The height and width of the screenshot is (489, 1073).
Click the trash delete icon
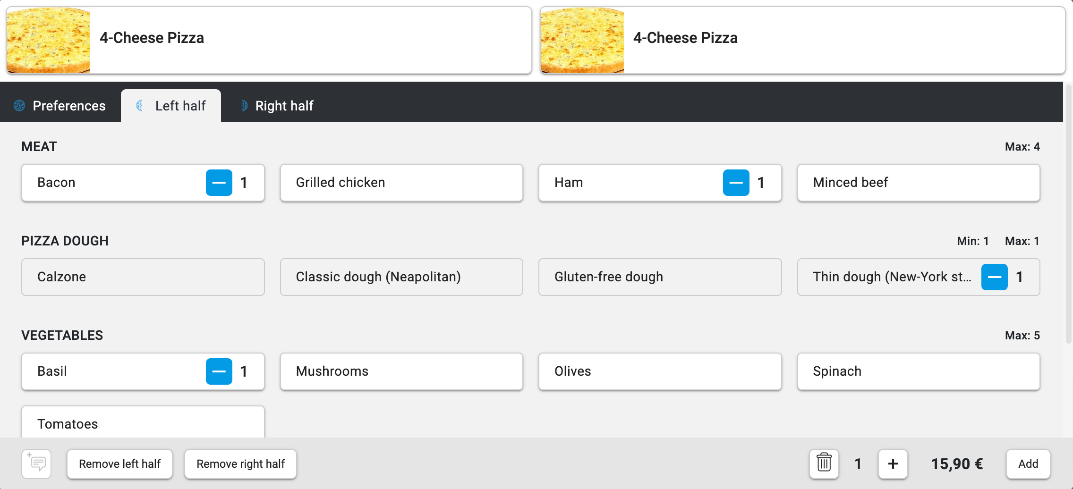tap(824, 464)
